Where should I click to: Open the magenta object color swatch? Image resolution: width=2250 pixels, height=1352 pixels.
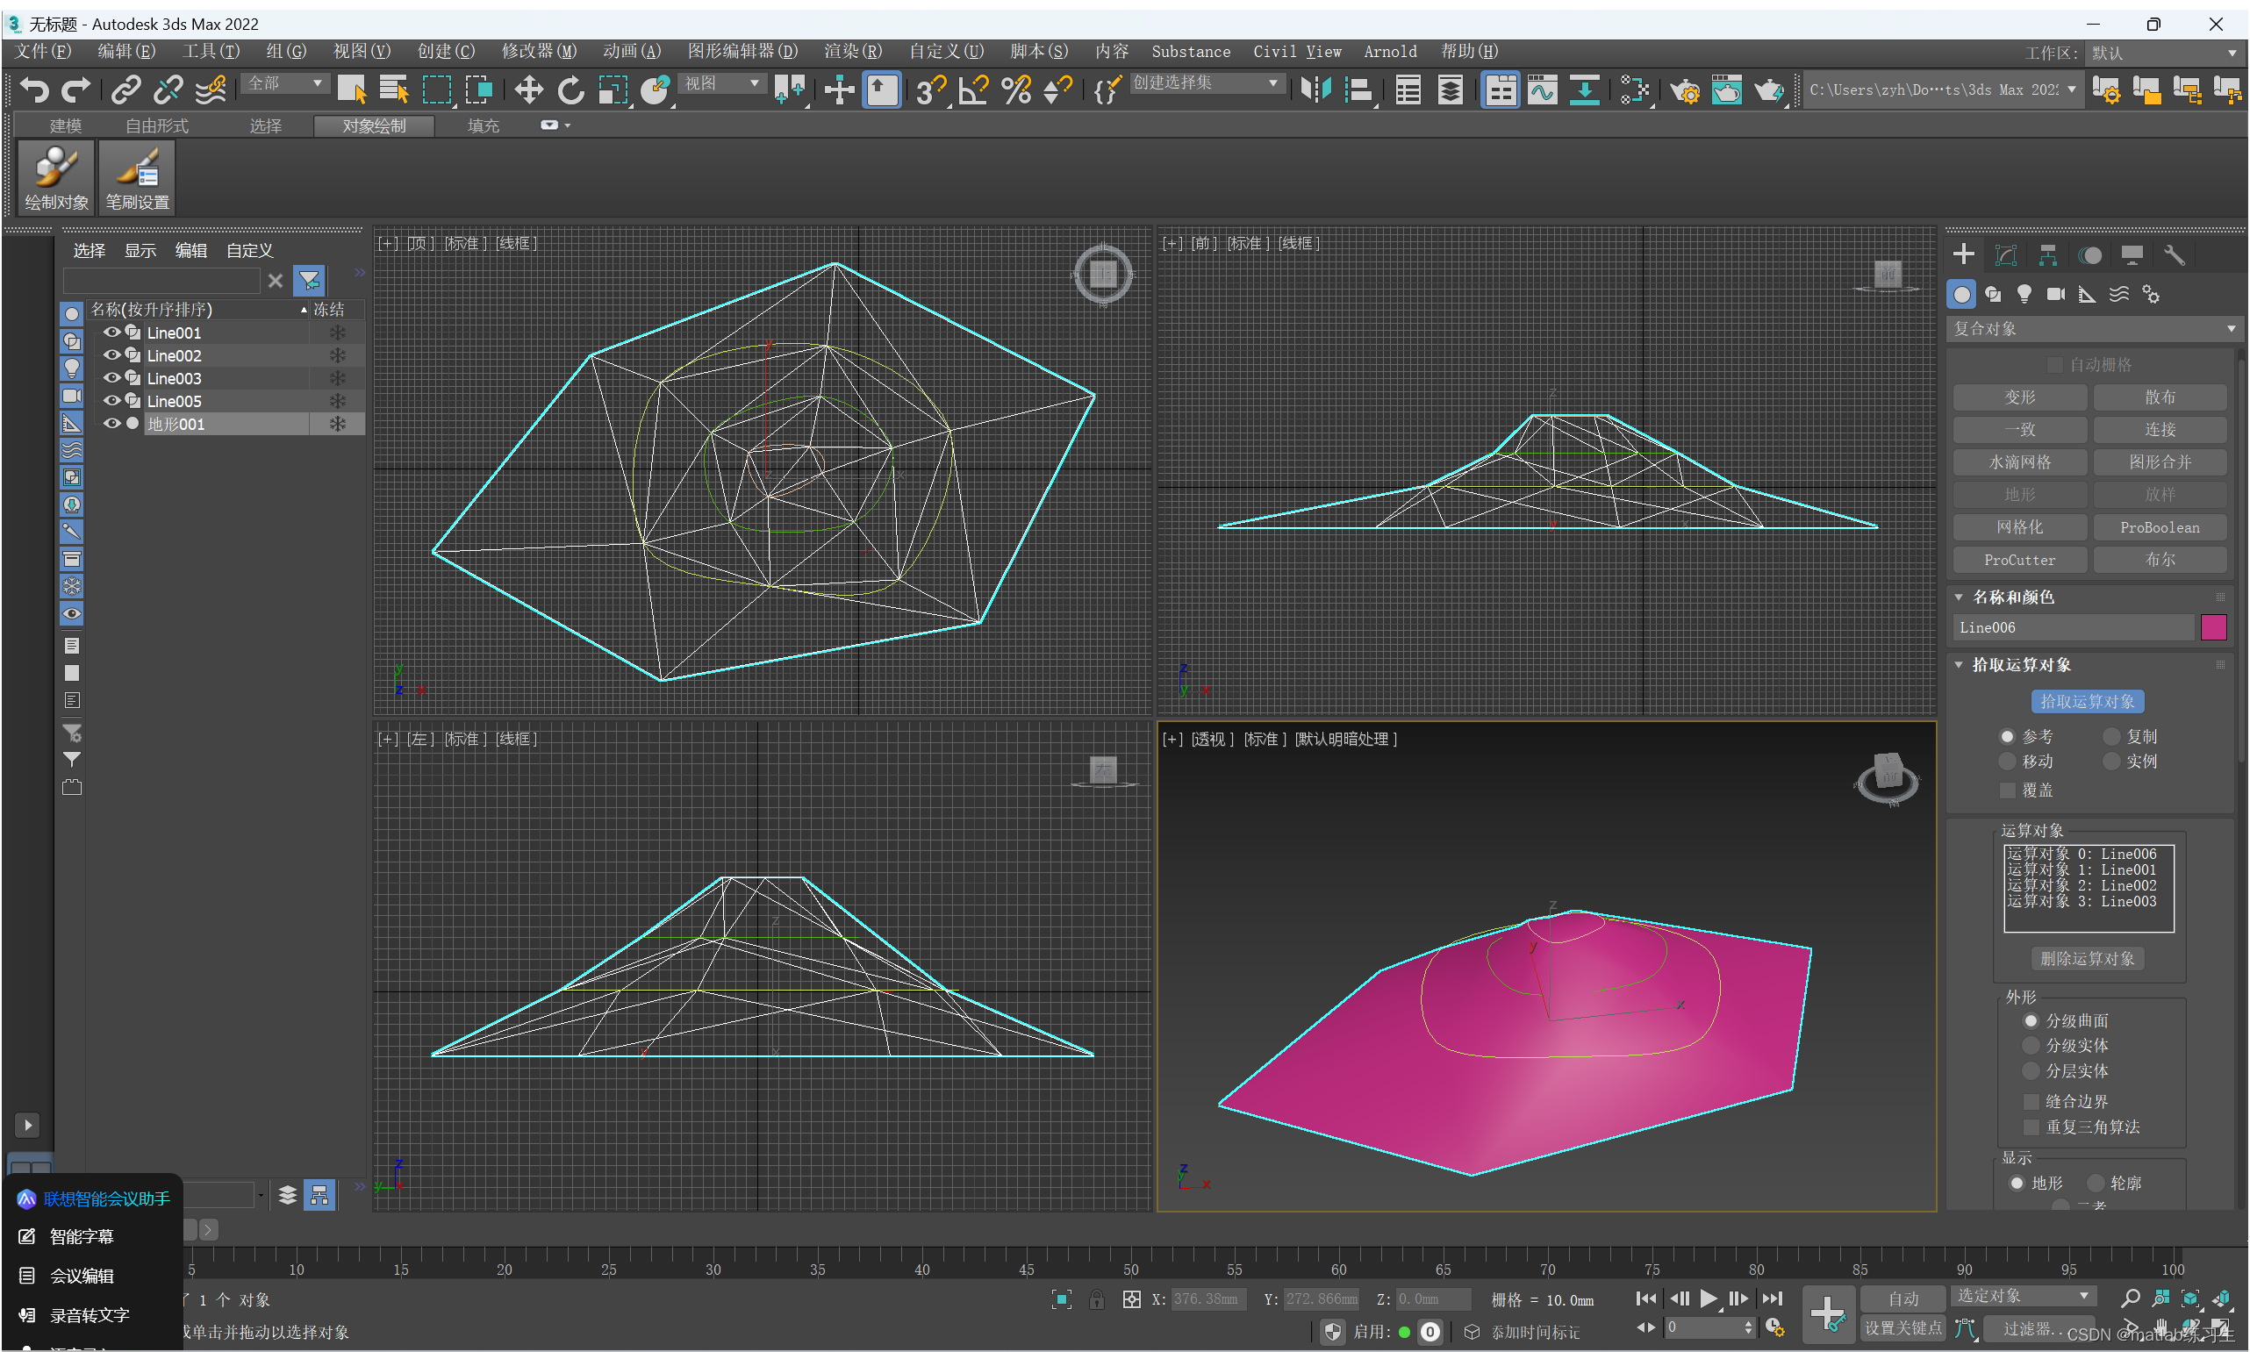point(2212,626)
